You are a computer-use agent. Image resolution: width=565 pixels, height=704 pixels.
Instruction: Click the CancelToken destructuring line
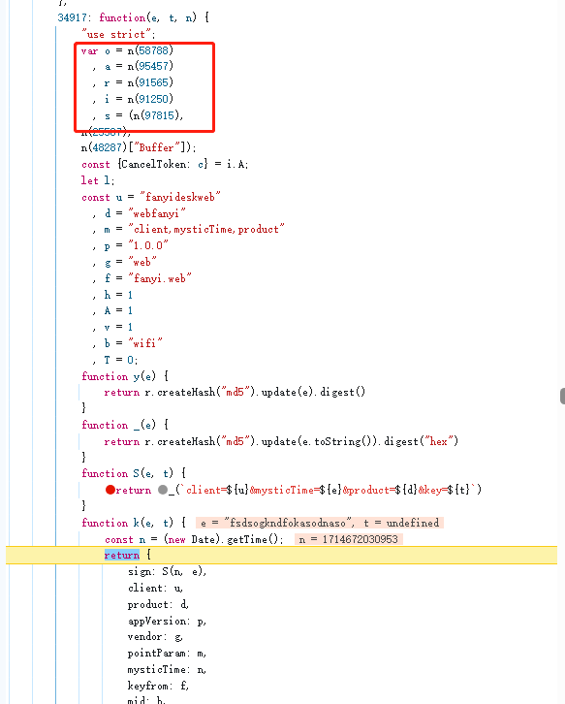click(165, 164)
